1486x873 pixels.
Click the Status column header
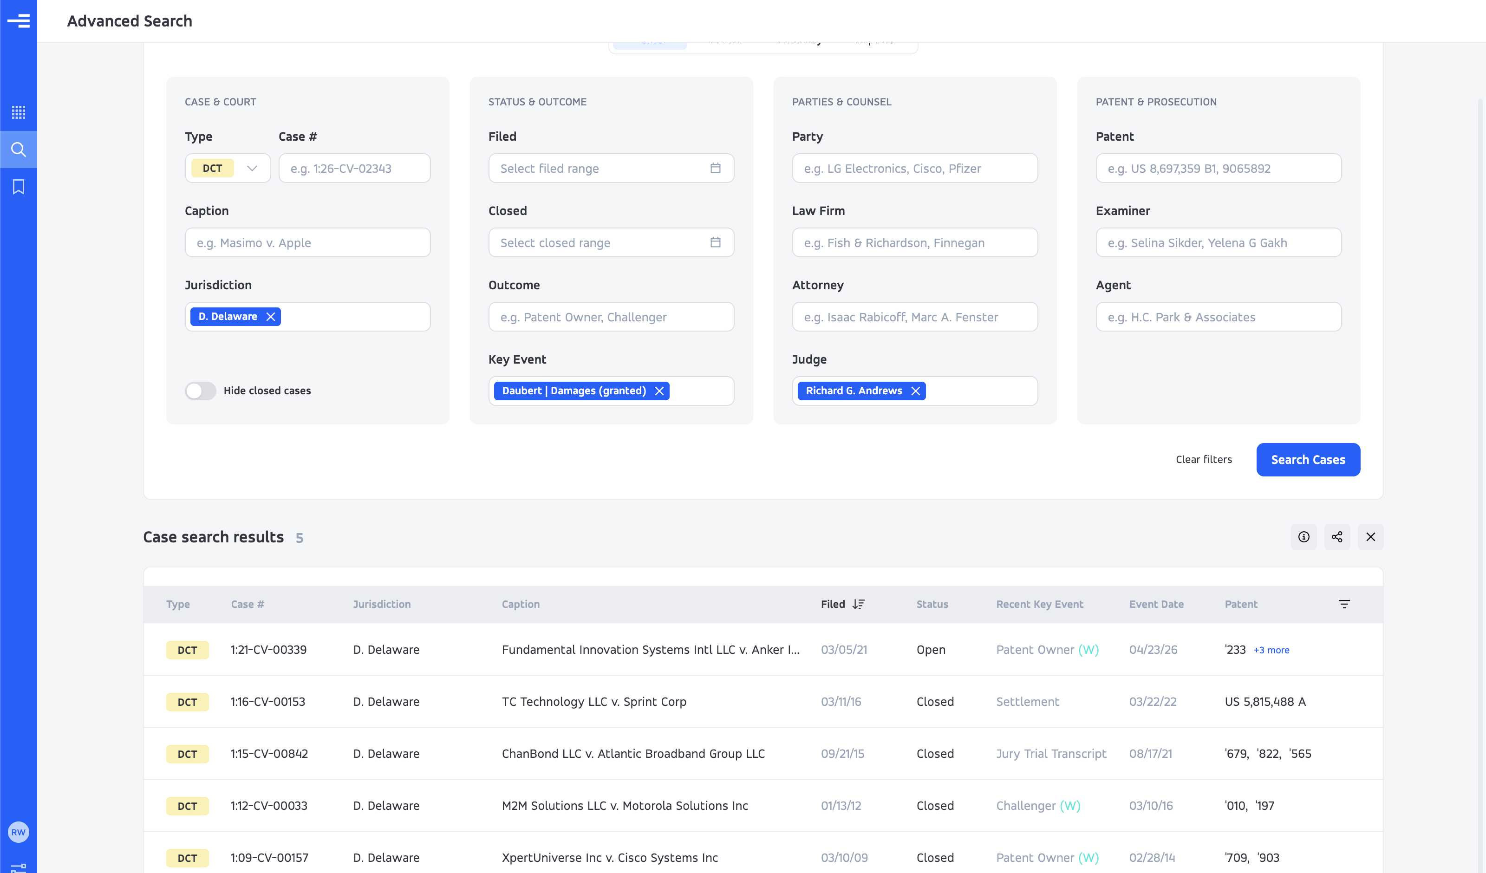click(x=932, y=604)
